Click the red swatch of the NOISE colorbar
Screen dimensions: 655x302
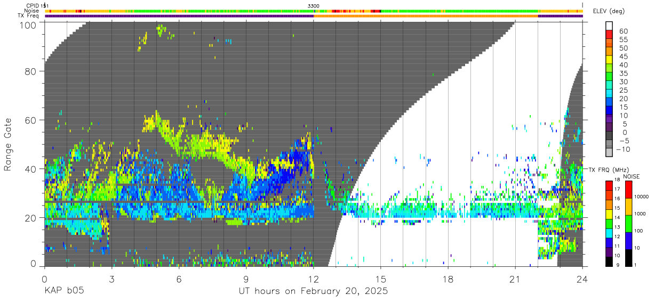(x=629, y=190)
